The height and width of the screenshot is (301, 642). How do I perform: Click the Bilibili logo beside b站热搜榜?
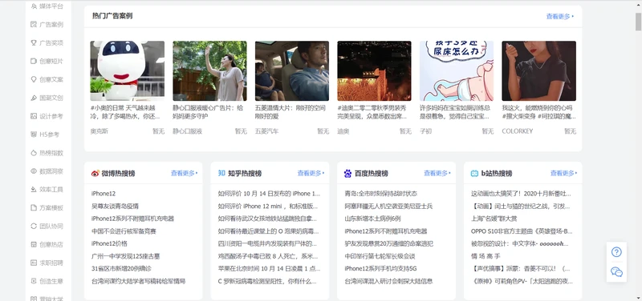point(474,174)
